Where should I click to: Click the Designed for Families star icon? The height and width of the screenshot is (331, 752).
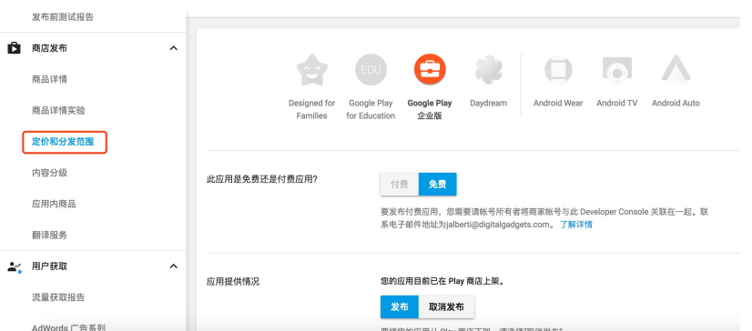pyautogui.click(x=311, y=70)
